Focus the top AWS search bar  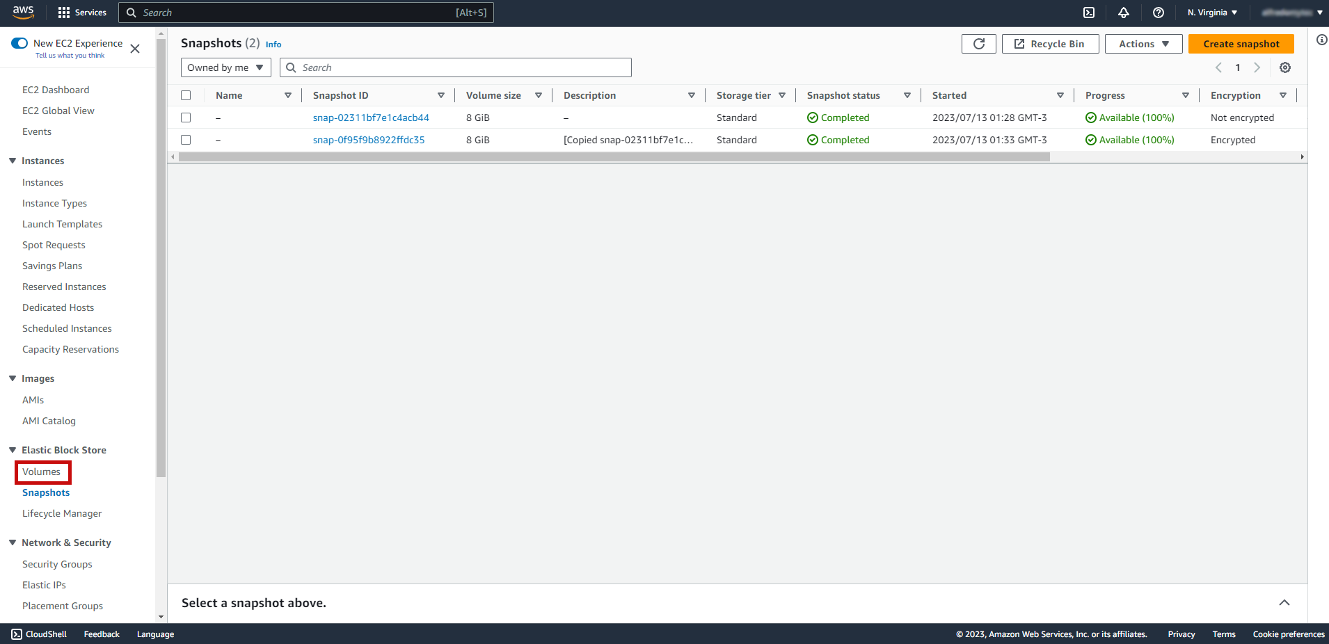[x=306, y=13]
